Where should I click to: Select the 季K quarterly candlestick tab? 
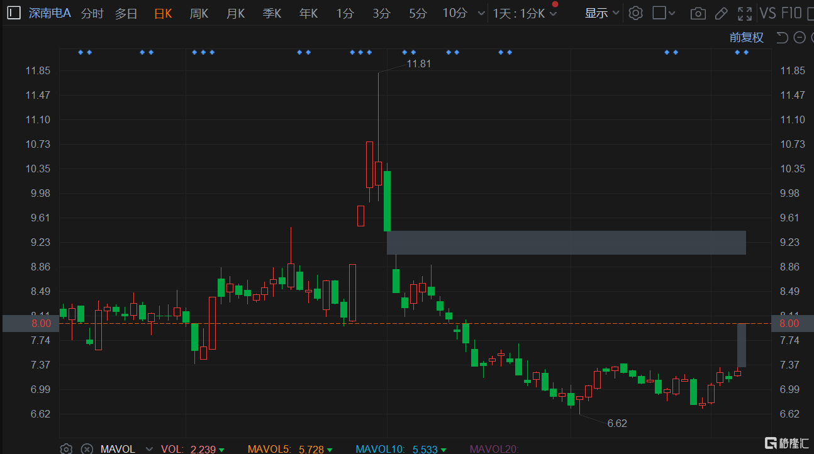(x=272, y=13)
